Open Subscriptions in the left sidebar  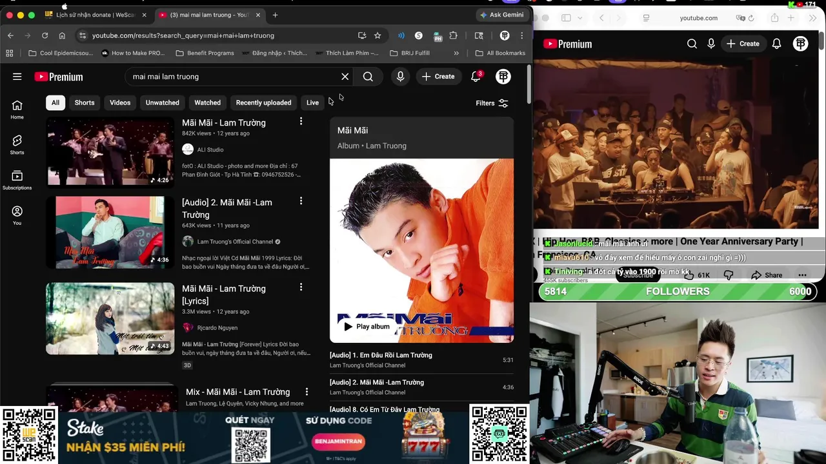tap(17, 180)
